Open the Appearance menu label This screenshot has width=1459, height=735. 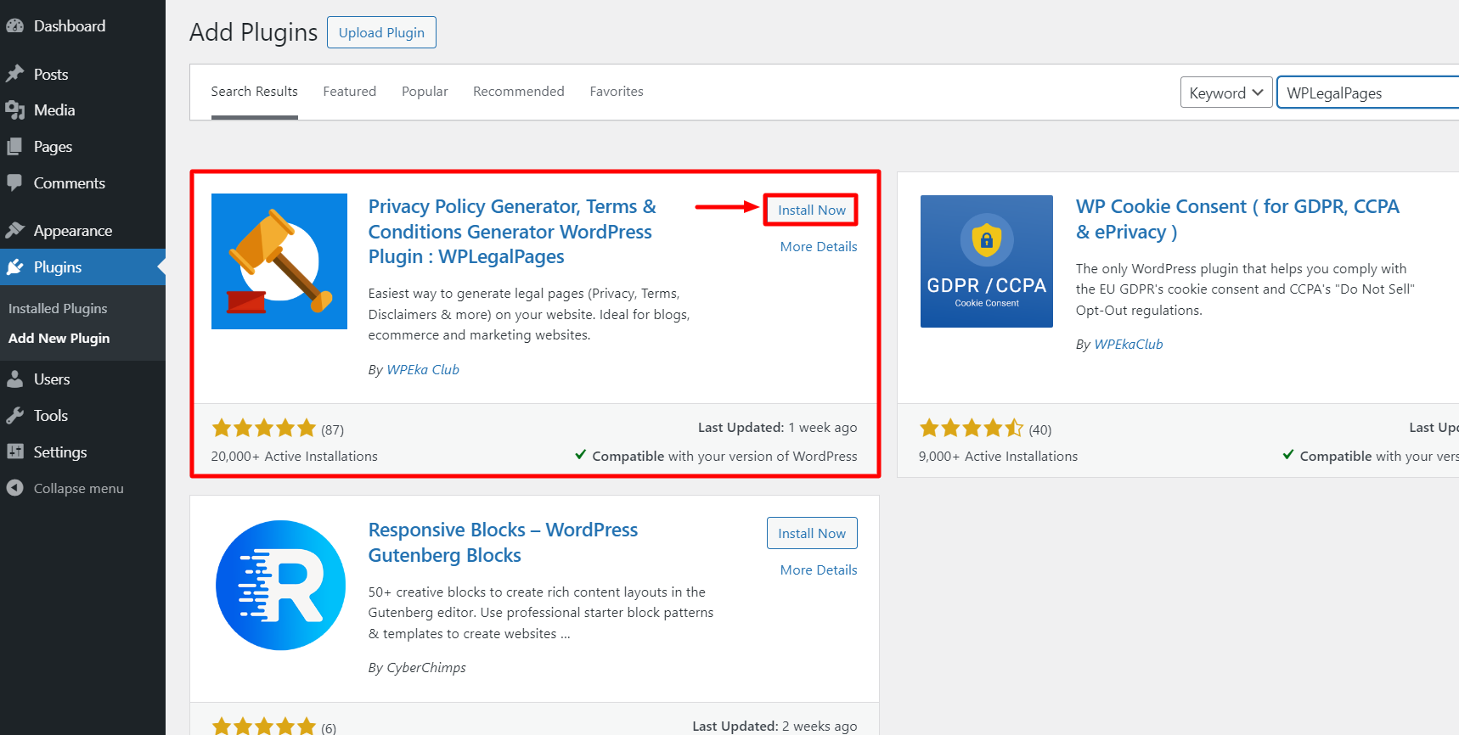tap(73, 231)
